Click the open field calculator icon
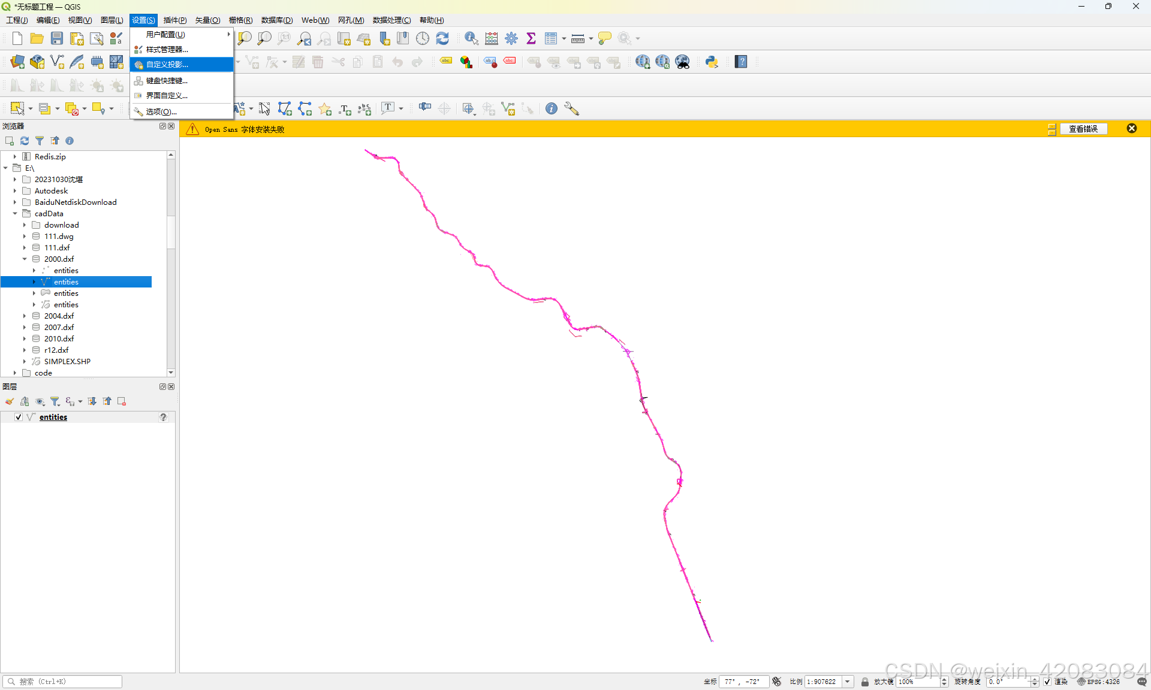This screenshot has height=690, width=1151. (492, 39)
